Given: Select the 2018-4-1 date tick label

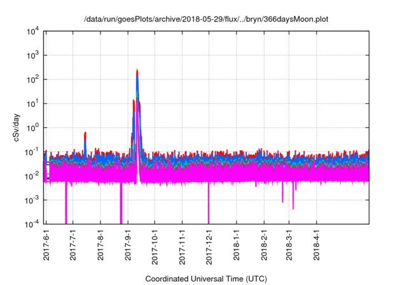Looking at the screenshot, I should point(316,246).
